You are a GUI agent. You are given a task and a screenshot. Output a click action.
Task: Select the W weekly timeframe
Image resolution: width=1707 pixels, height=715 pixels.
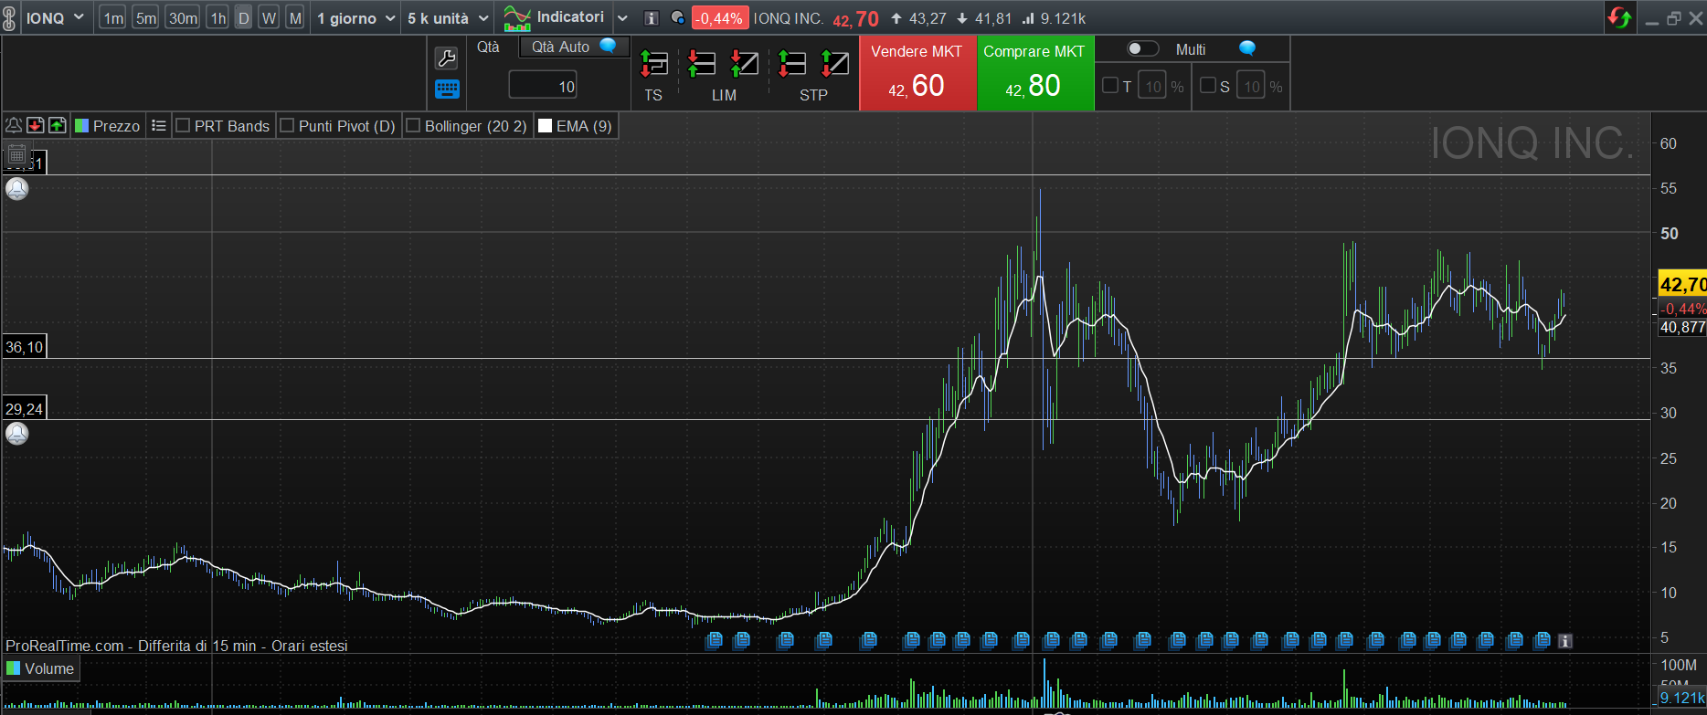pyautogui.click(x=268, y=18)
